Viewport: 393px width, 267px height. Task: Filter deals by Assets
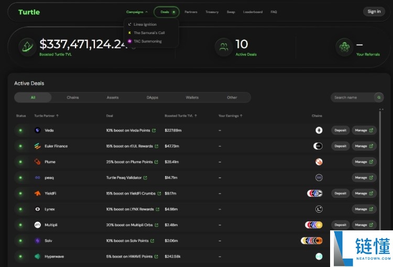point(113,97)
